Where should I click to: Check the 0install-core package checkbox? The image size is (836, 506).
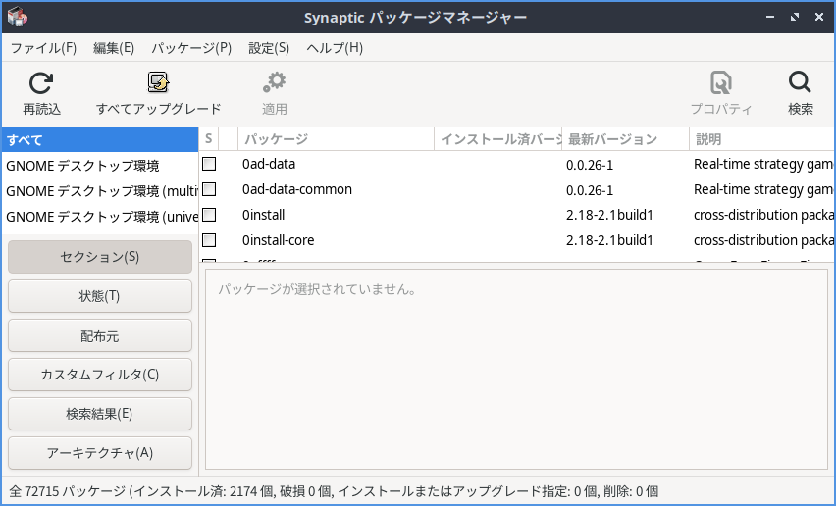point(209,240)
